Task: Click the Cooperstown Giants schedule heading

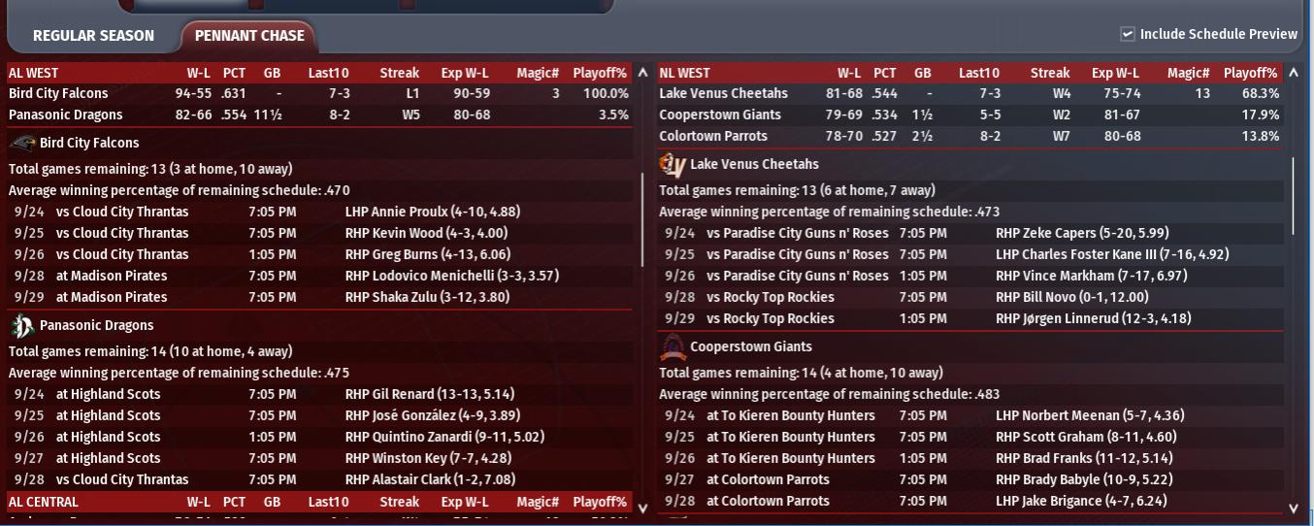Action: tap(751, 347)
